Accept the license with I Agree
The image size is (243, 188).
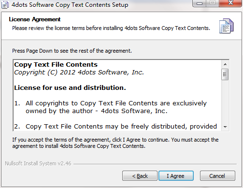pyautogui.click(x=176, y=176)
